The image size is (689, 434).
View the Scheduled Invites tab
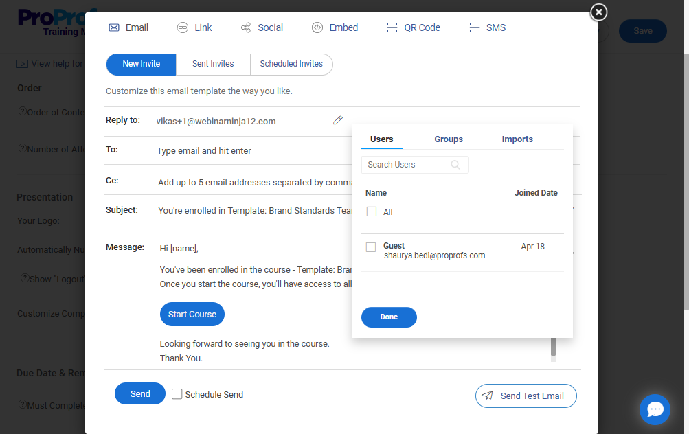[291, 64]
